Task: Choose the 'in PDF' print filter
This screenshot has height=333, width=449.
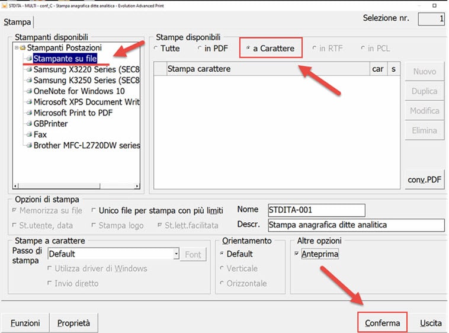Action: [200, 49]
